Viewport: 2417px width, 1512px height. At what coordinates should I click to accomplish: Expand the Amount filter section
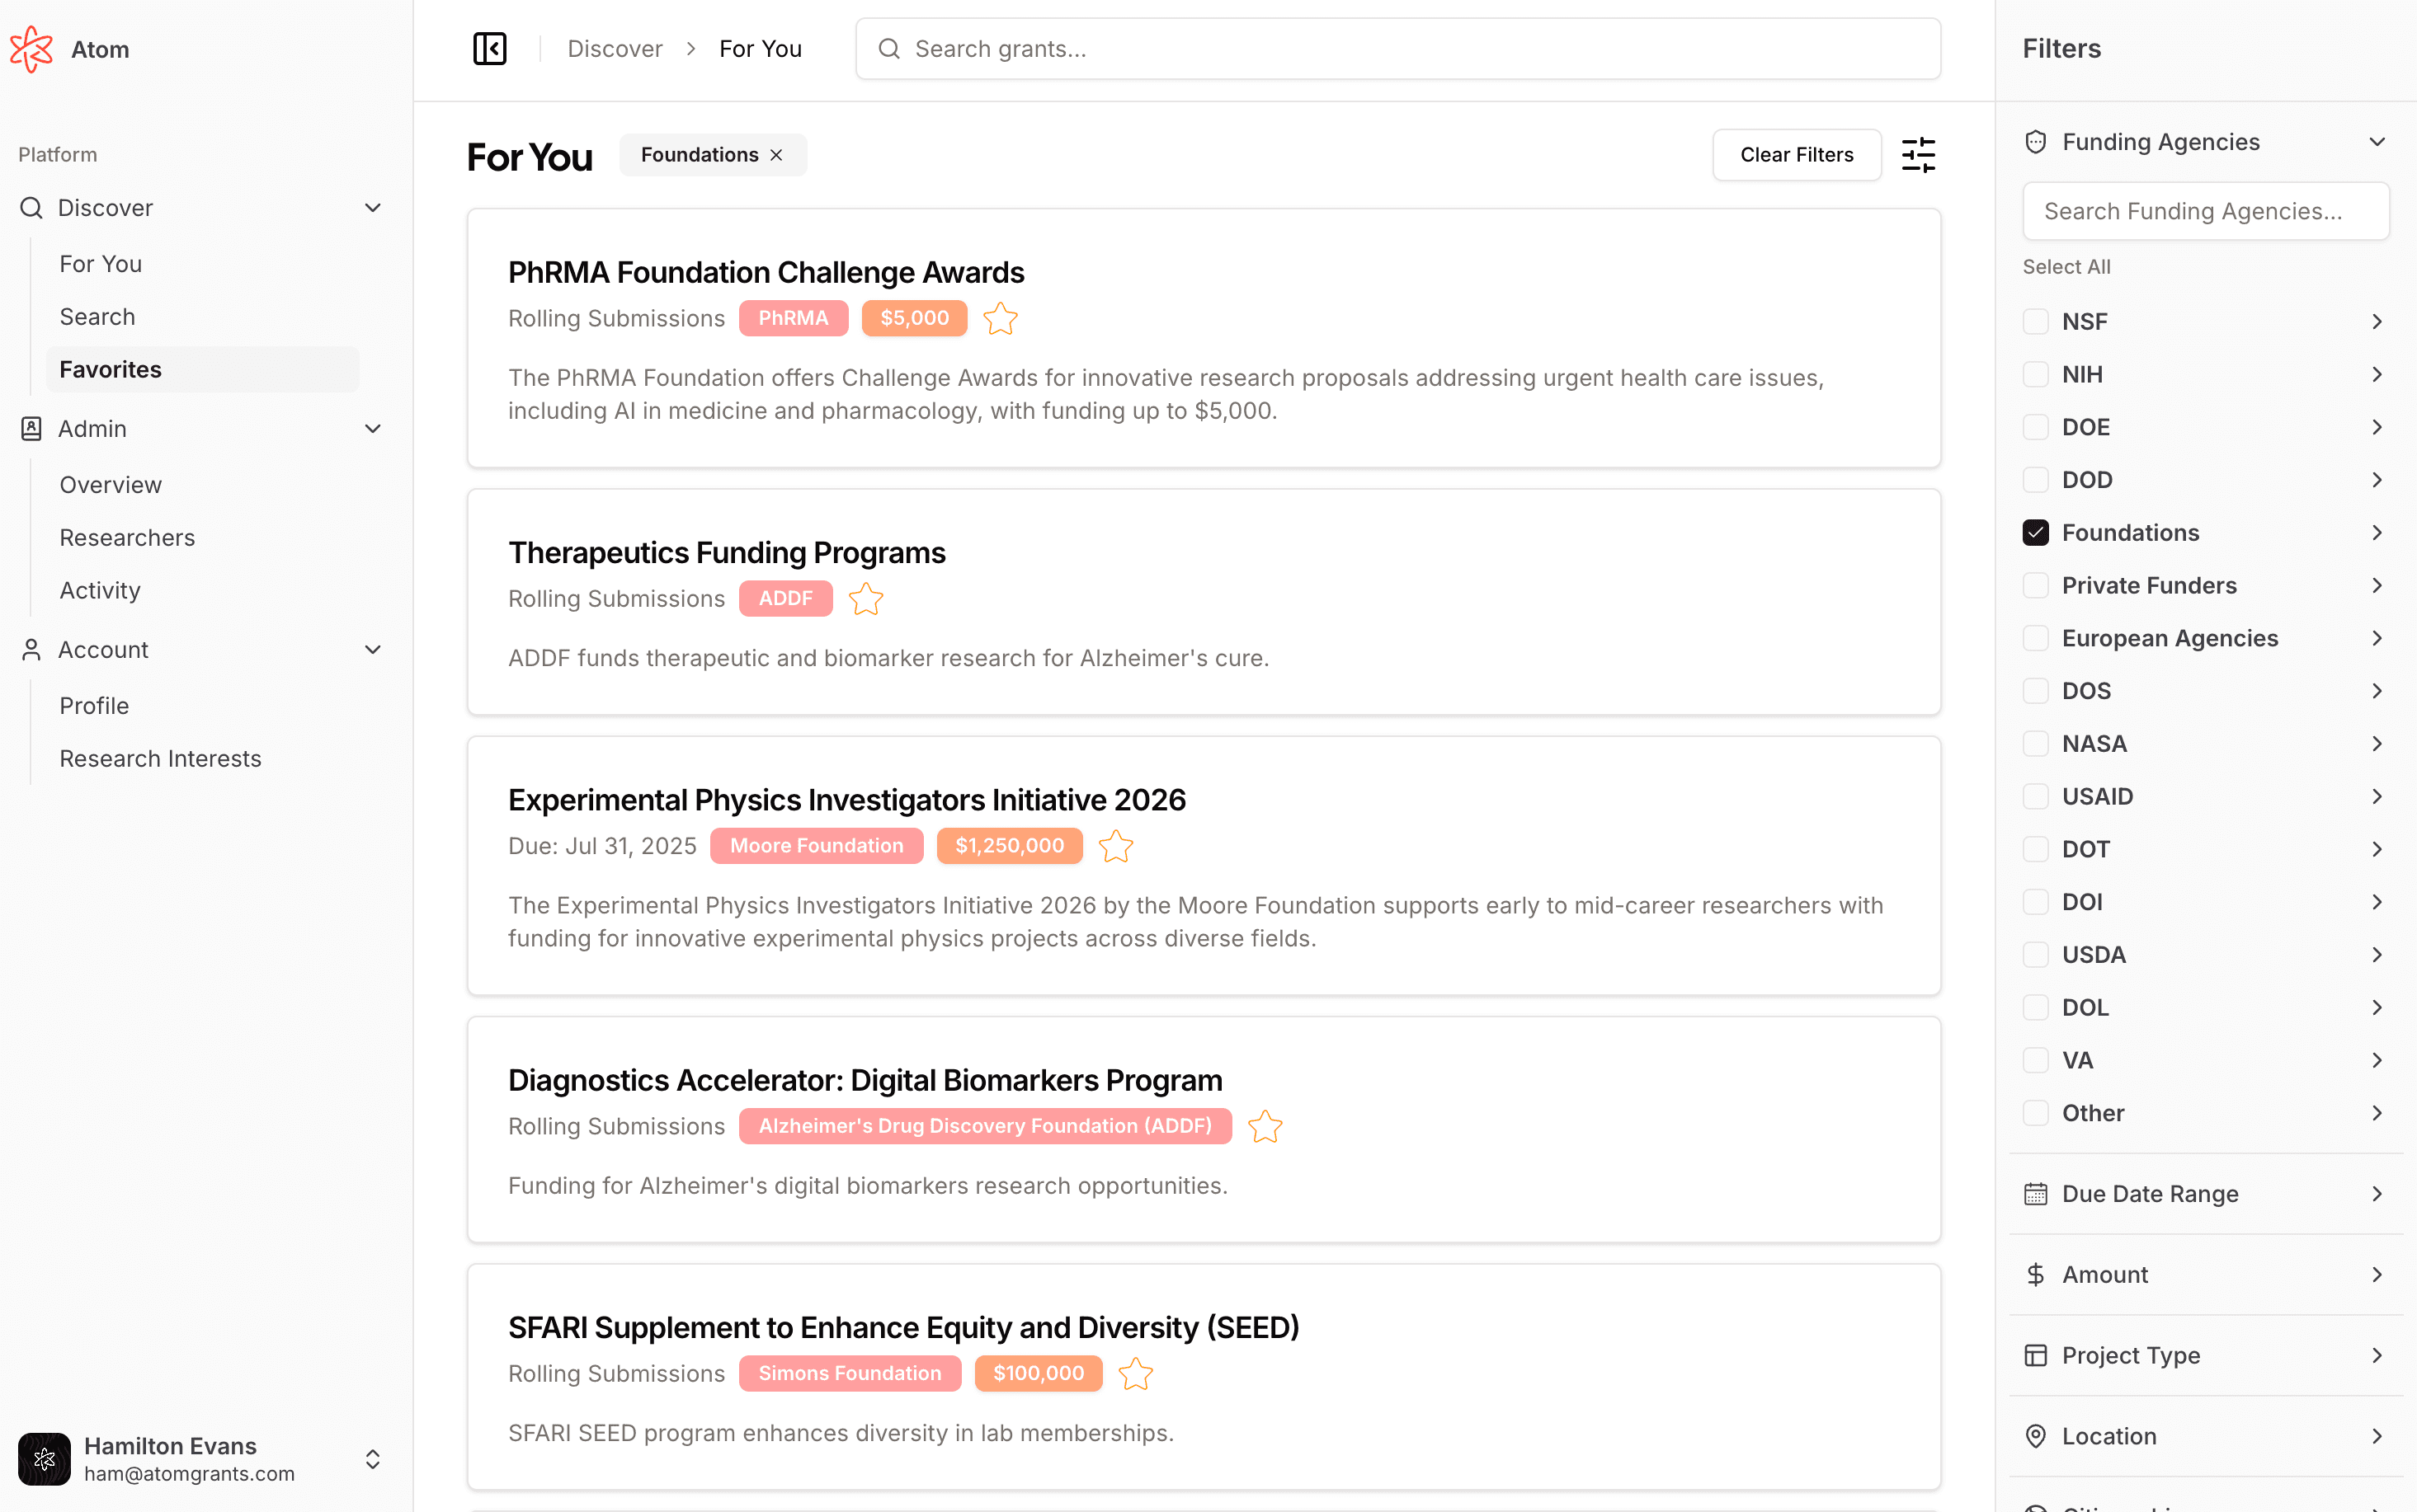click(2205, 1275)
